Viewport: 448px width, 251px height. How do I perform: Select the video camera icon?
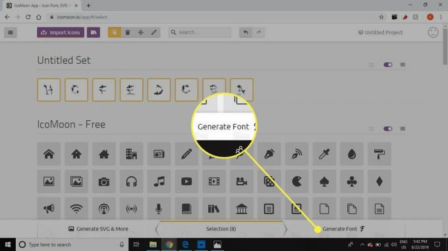click(x=241, y=181)
